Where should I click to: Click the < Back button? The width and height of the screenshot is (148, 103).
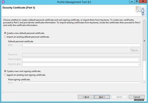(86, 97)
